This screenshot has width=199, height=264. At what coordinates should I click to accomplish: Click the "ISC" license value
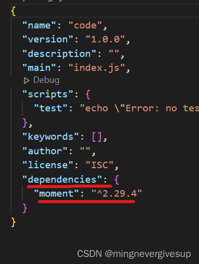click(x=99, y=165)
